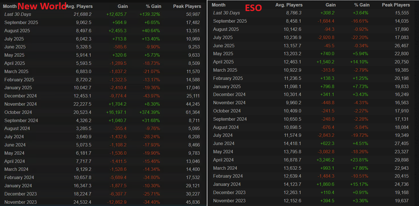This screenshot has height=206, width=419.
Task: Click the gain value +2,455.3
Action: pos(117,31)
